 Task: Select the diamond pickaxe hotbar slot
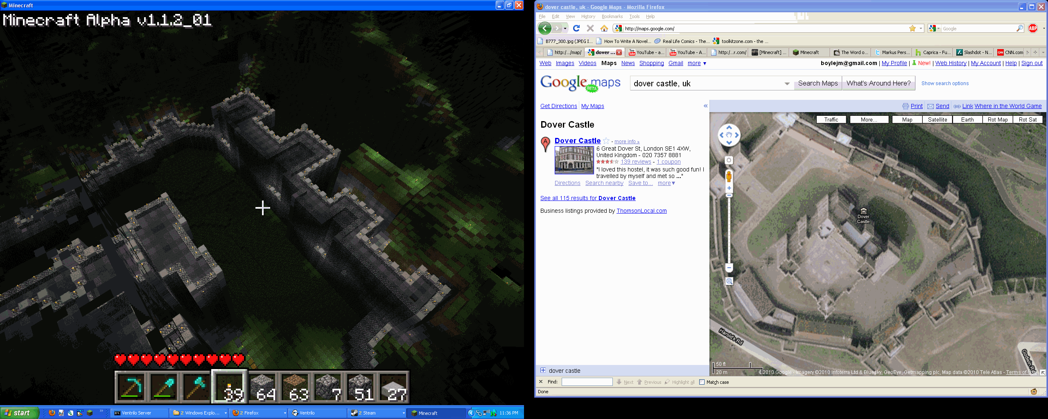[x=131, y=387]
